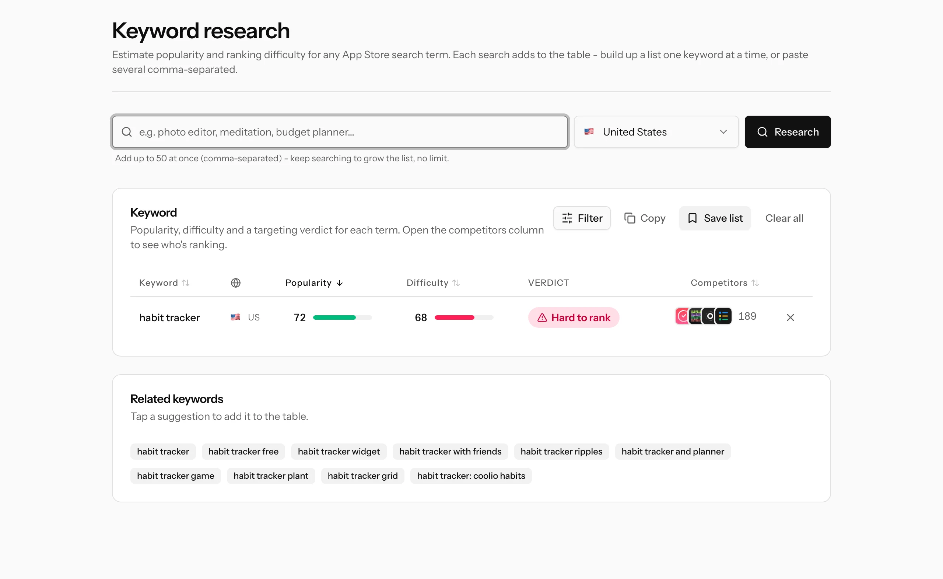The width and height of the screenshot is (943, 579).
Task: Click the magnifier icon in search field
Action: (127, 132)
